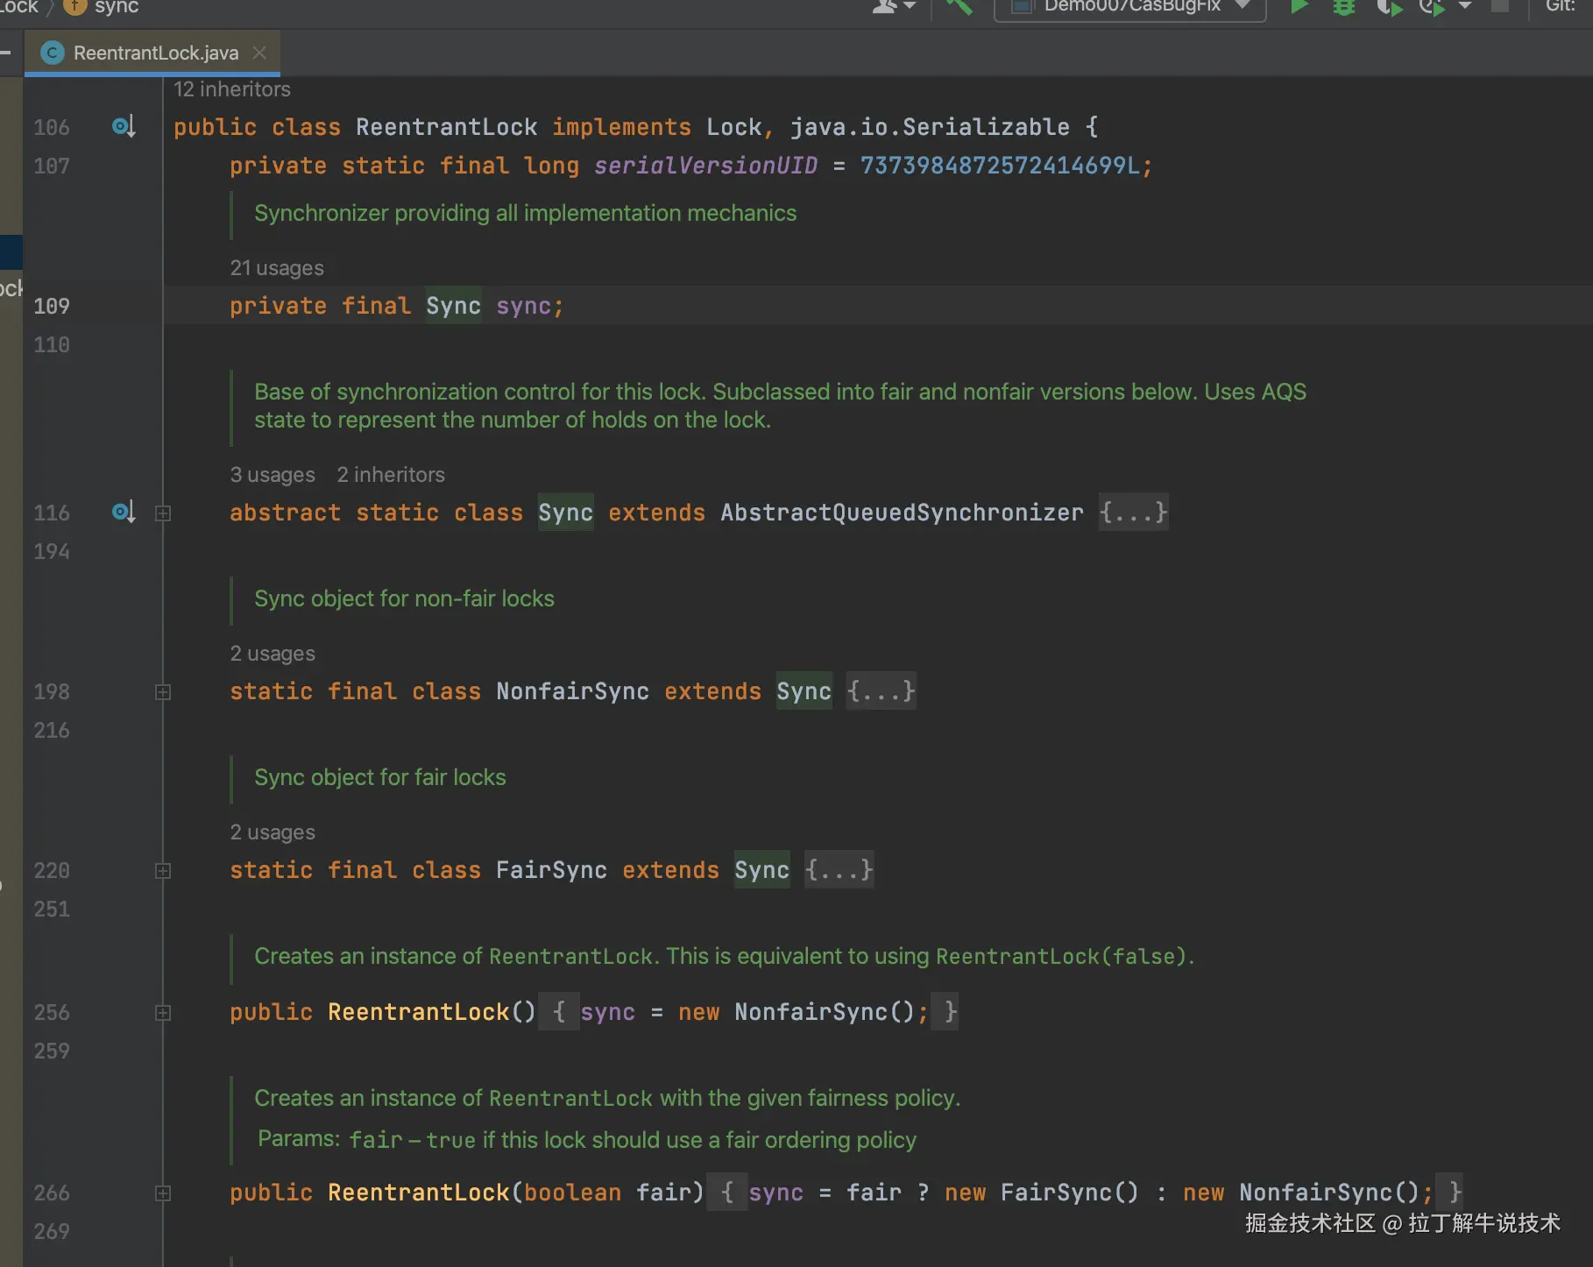The height and width of the screenshot is (1267, 1593).
Task: Show the 3 usages hint for Sync class
Action: coord(273,475)
